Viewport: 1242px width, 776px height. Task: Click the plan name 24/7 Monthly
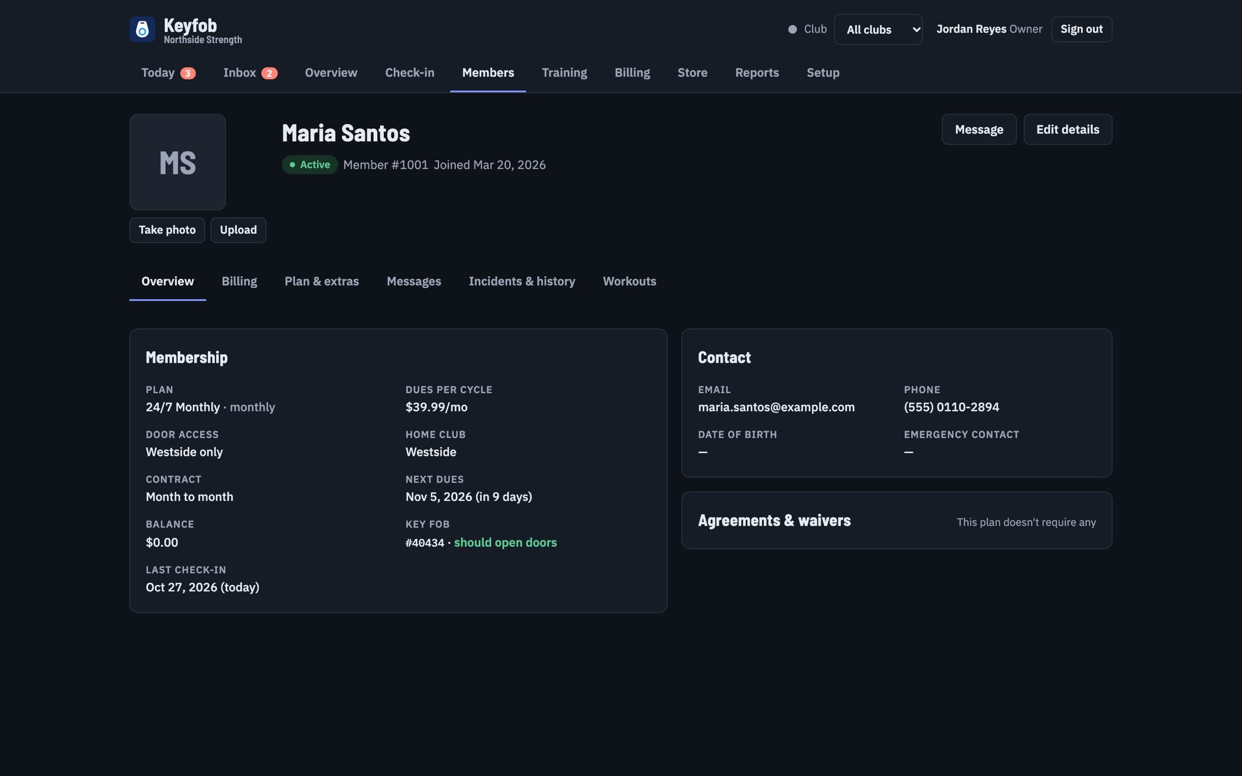[183, 407]
